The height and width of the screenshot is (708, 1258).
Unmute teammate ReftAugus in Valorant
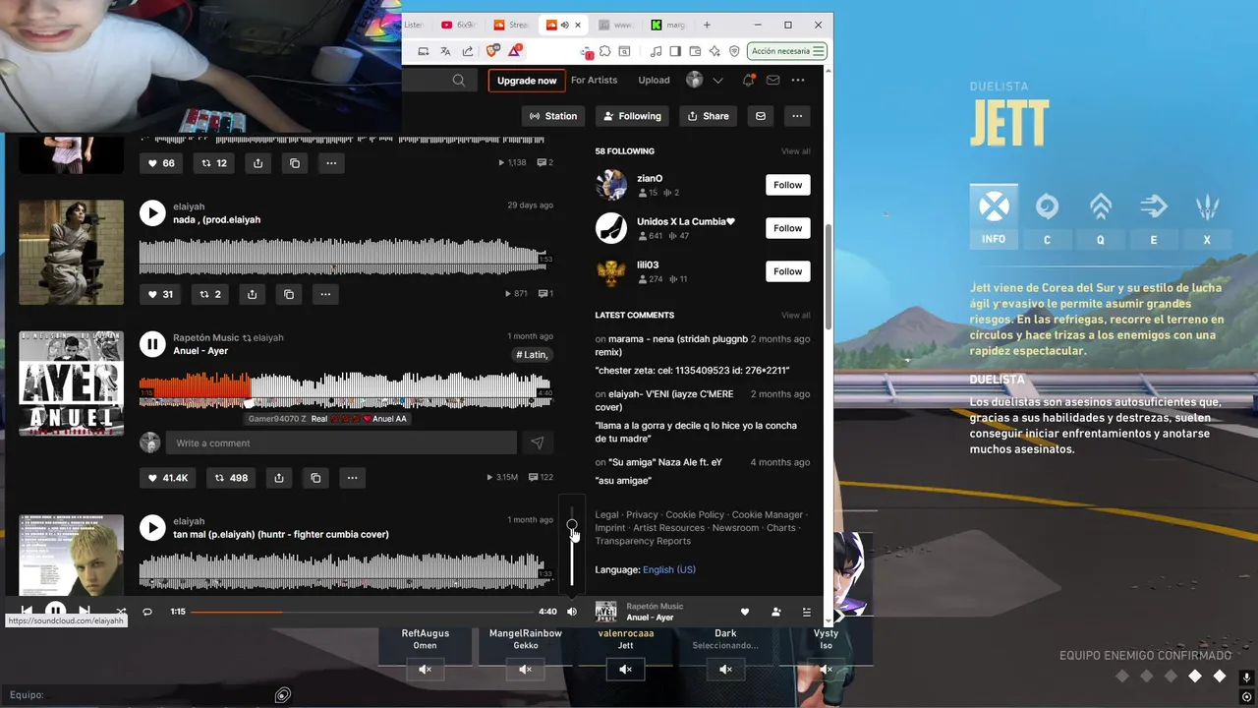click(426, 670)
